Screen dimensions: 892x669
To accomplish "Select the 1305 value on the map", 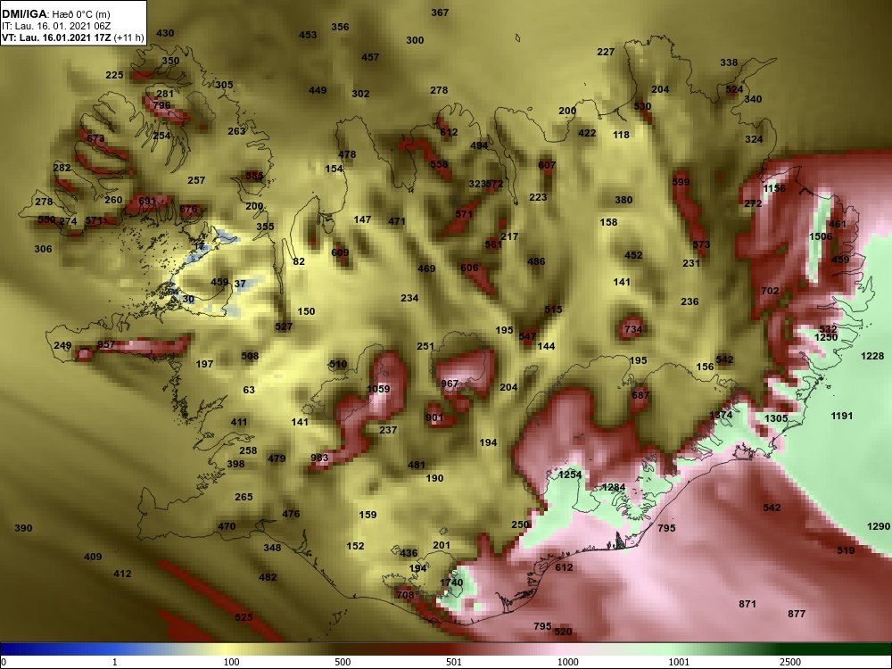I will pyautogui.click(x=776, y=418).
